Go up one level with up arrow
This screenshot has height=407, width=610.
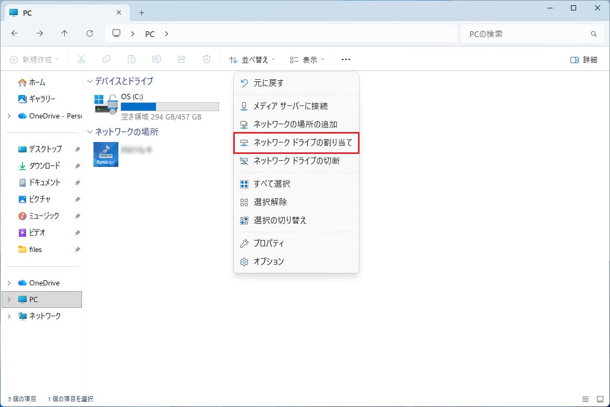click(65, 34)
